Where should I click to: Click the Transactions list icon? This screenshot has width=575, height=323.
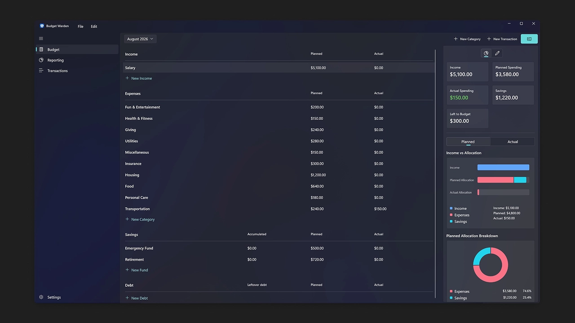41,70
